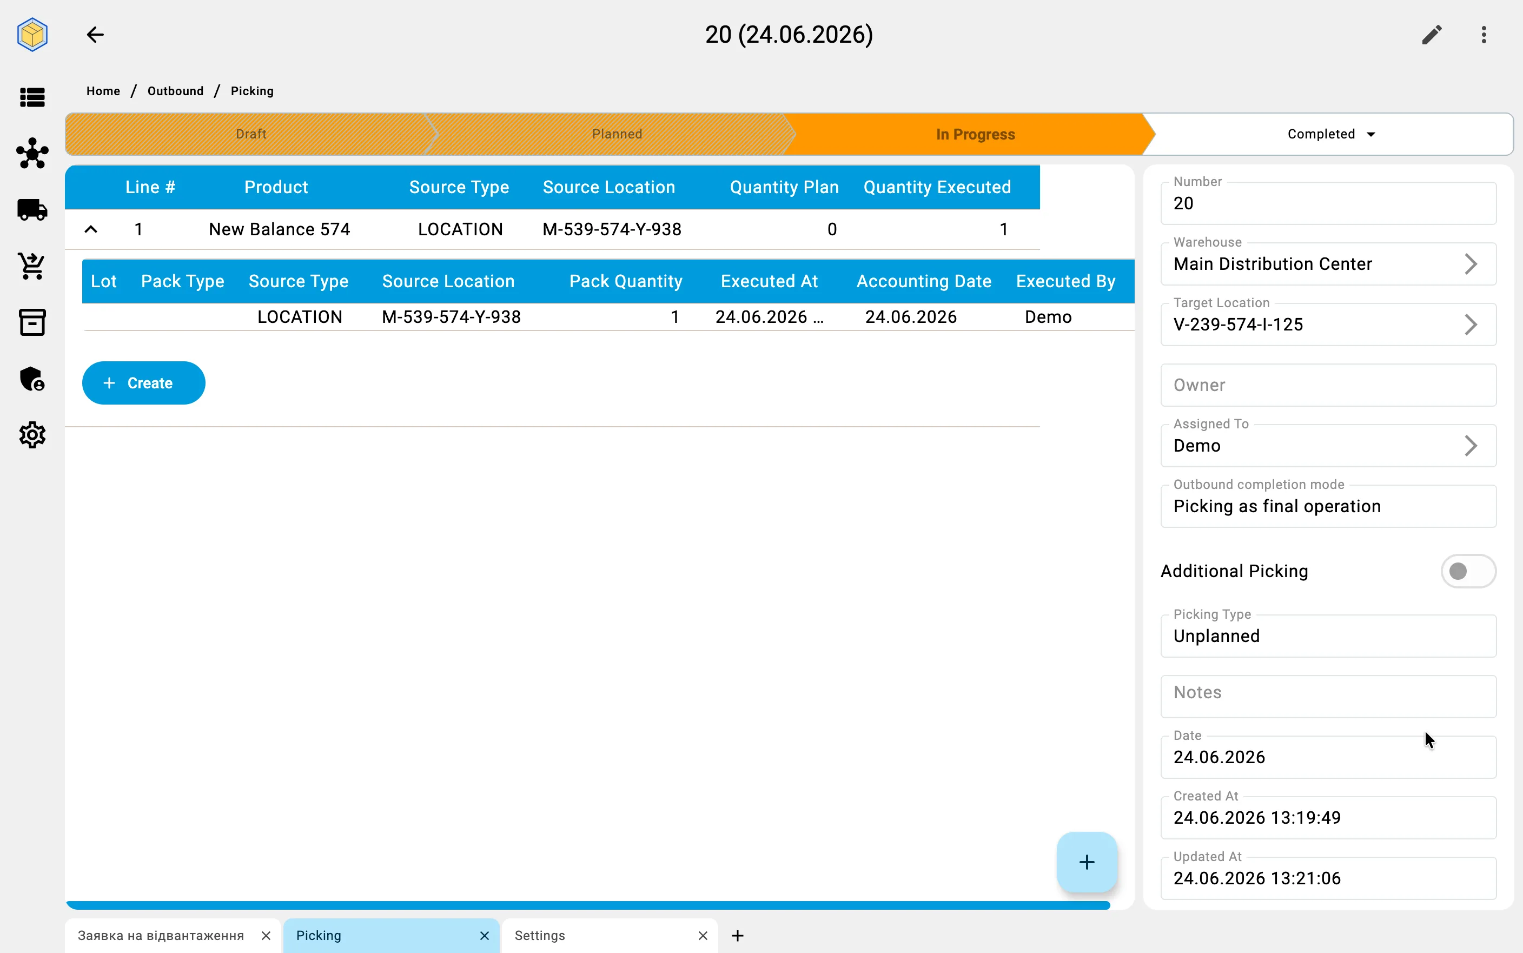Go to Home breadcrumb link
1523x953 pixels.
103,91
